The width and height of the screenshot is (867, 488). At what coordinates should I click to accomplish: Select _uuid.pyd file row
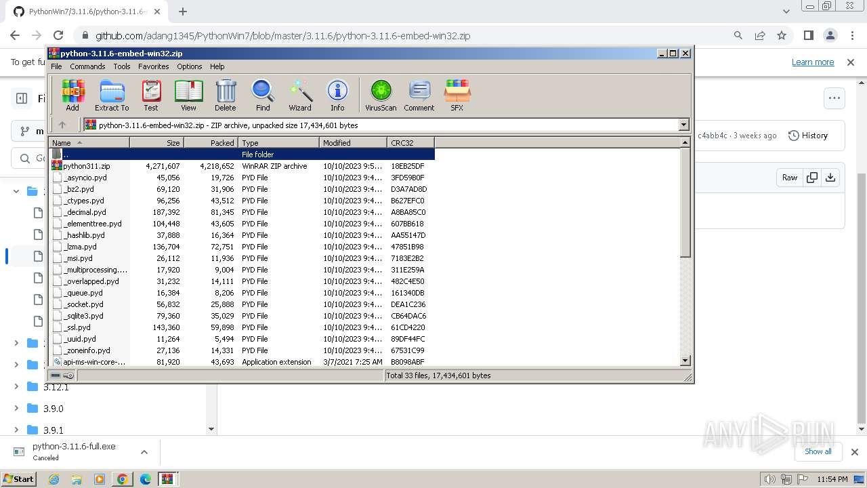(x=242, y=339)
